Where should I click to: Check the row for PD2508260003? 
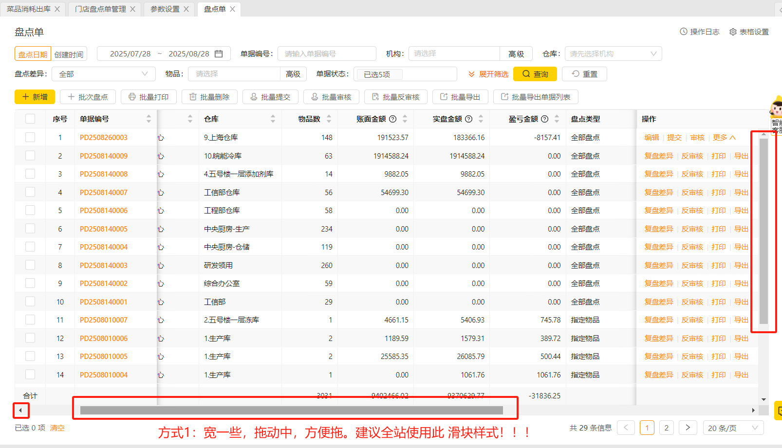tap(30, 137)
